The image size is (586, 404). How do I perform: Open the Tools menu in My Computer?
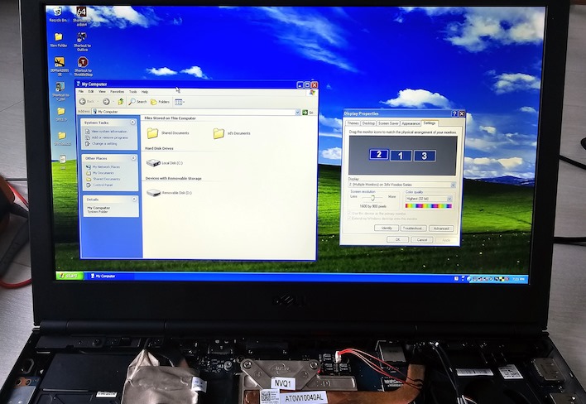click(133, 92)
